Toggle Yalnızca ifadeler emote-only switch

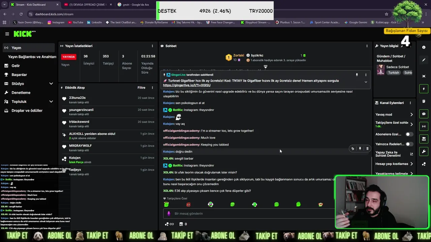click(409, 144)
